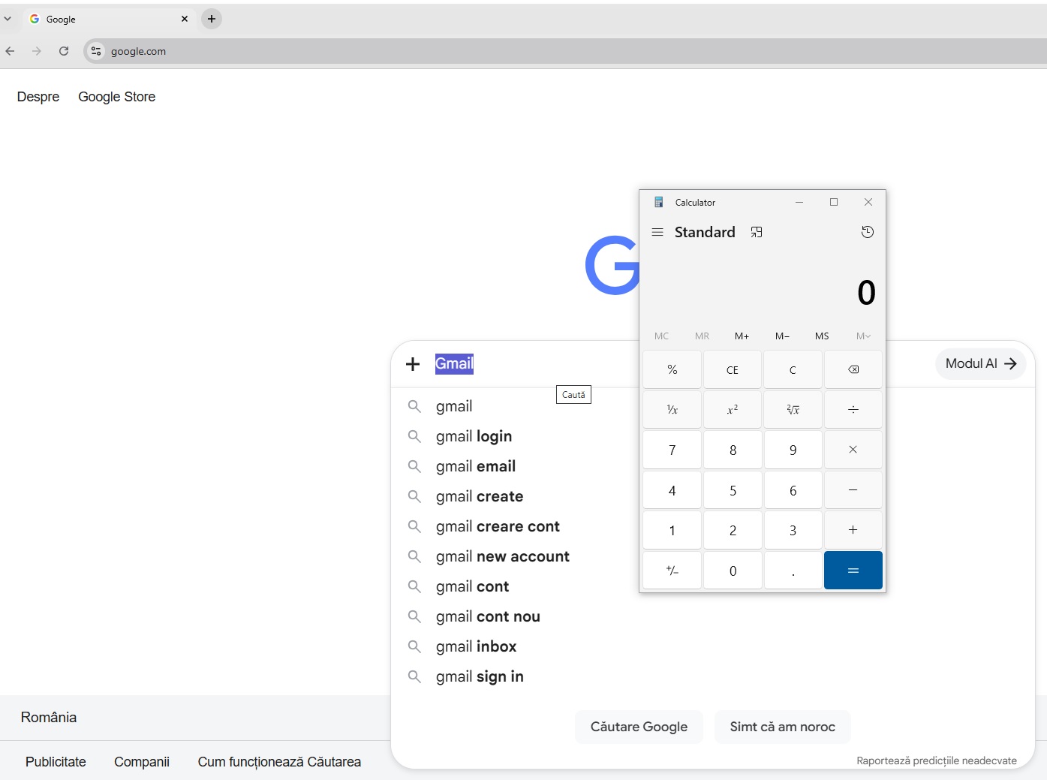Reload the Google page
The width and height of the screenshot is (1047, 780).
pos(64,51)
